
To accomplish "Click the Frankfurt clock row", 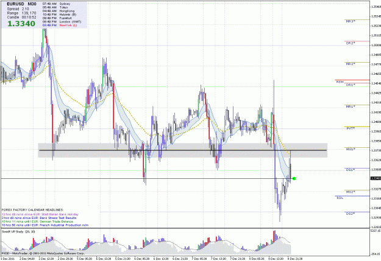I will click(x=57, y=18).
